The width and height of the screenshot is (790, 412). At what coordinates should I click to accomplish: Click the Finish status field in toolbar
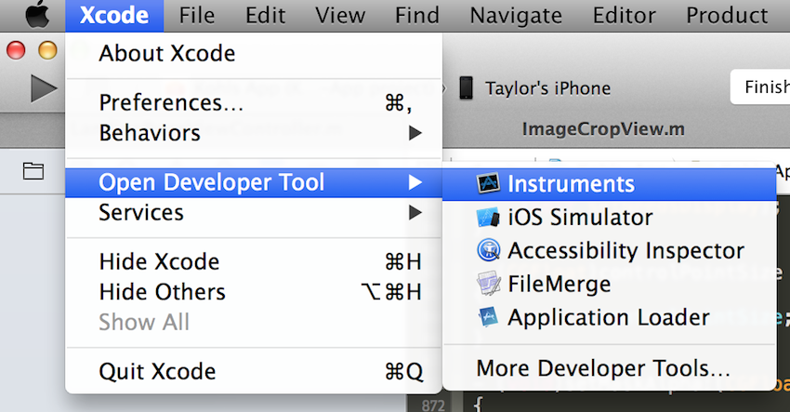[x=760, y=87]
